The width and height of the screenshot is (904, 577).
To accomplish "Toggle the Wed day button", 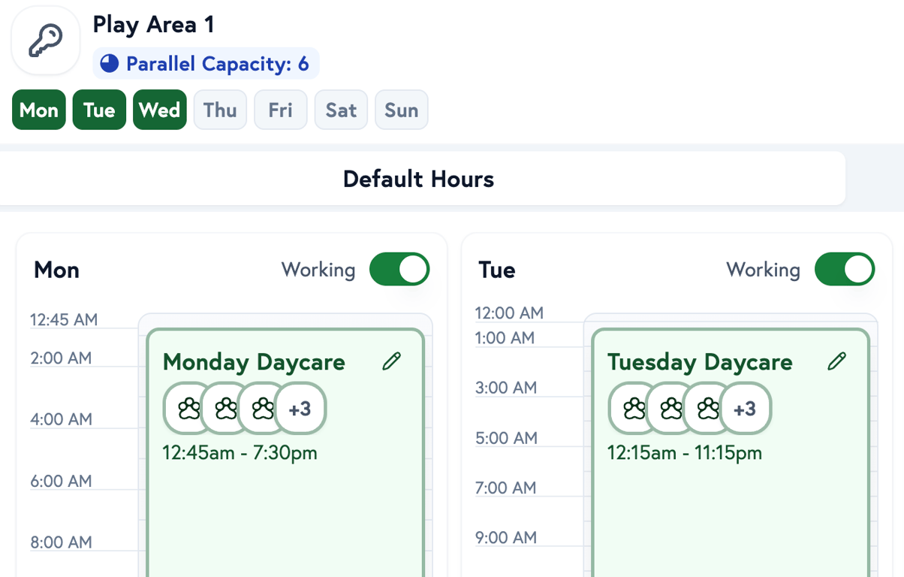I will pos(159,110).
